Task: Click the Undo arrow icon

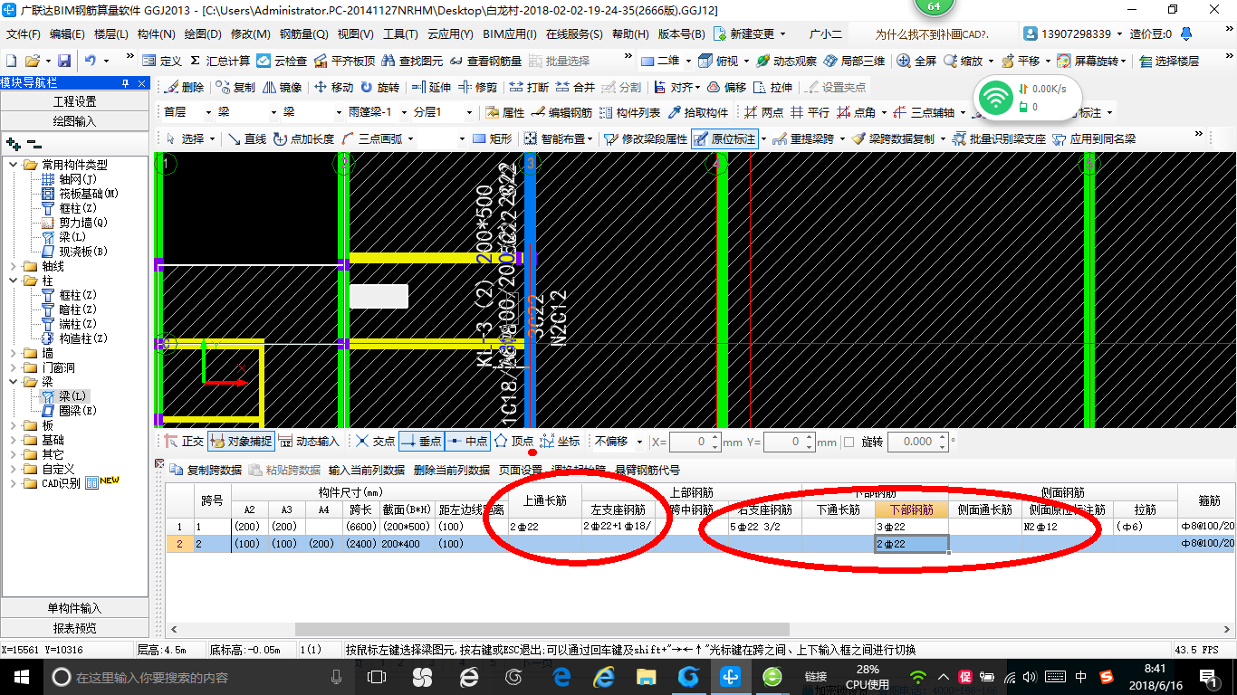Action: pyautogui.click(x=91, y=61)
